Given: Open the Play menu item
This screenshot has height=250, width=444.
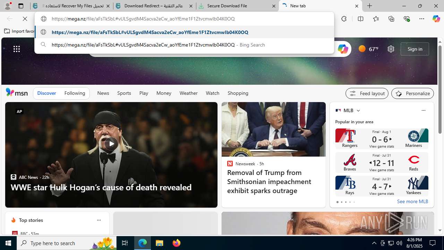Looking at the screenshot, I should (x=144, y=93).
